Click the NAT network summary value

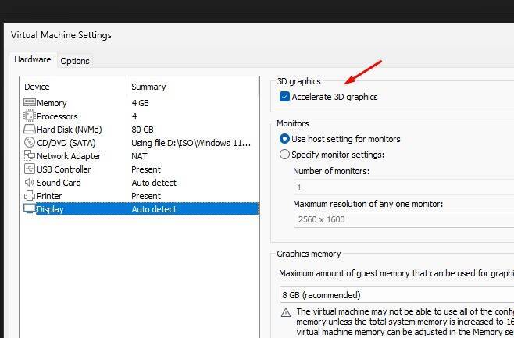[x=139, y=156]
